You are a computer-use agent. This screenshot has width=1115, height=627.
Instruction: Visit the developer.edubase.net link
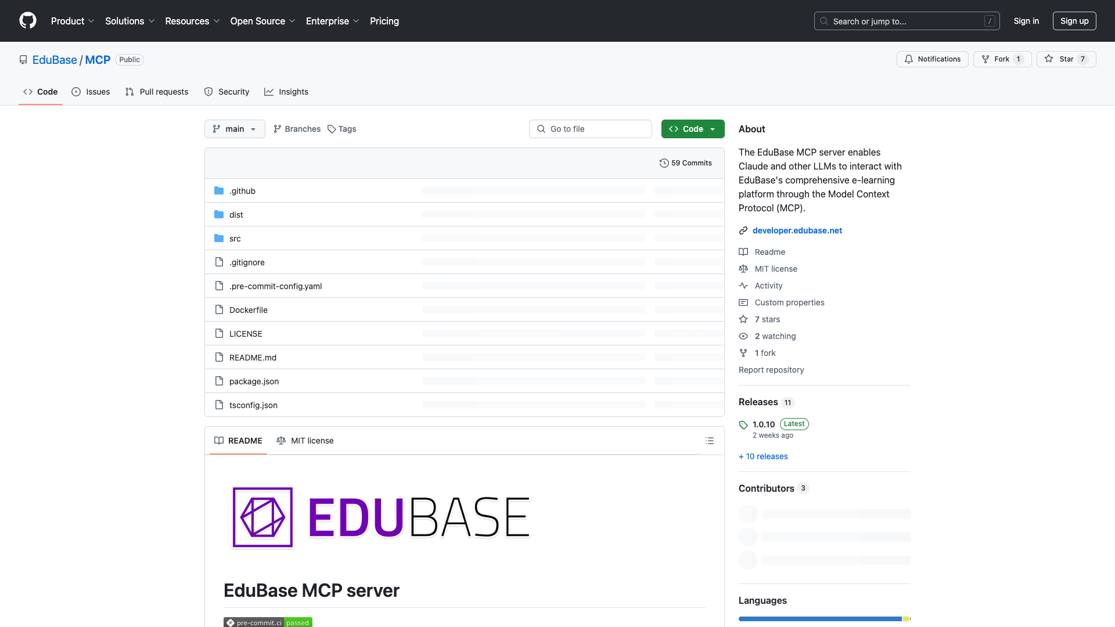pos(797,230)
